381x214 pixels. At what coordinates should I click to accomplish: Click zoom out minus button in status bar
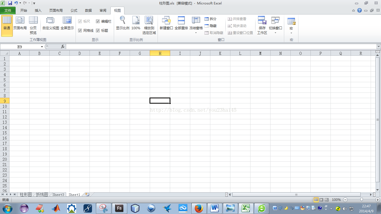click(345, 200)
